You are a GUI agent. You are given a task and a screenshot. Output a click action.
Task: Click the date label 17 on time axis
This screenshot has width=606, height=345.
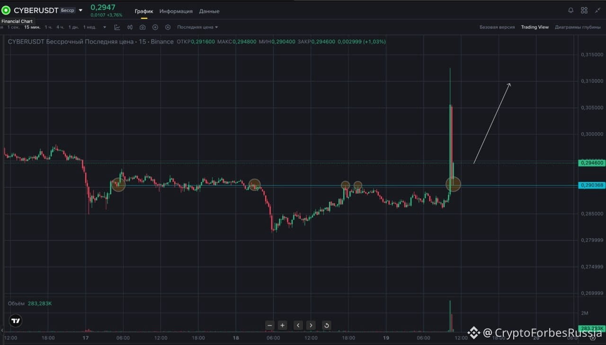click(86, 338)
